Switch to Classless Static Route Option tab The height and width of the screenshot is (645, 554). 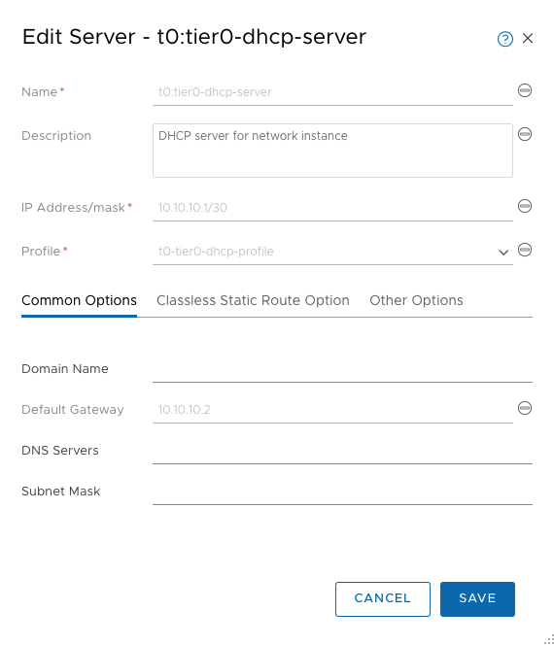253,301
